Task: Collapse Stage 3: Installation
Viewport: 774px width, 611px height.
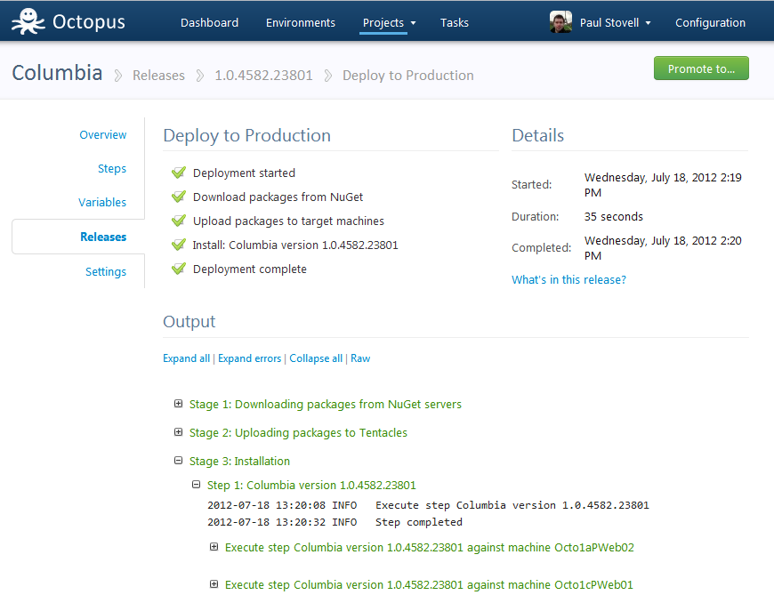Action: click(178, 461)
